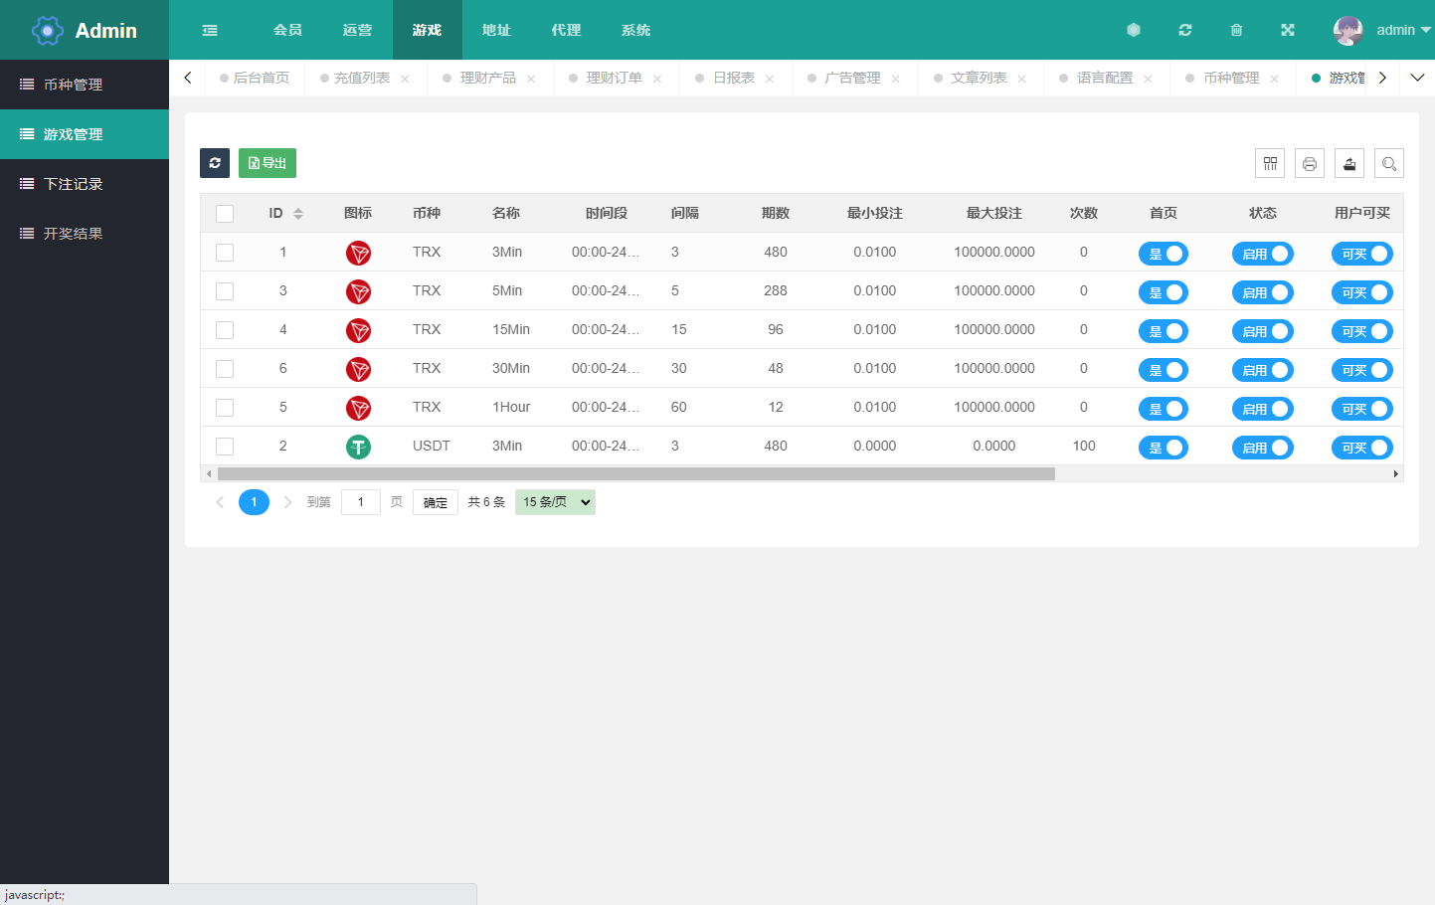
Task: Click page number 1 button
Action: pos(254,502)
